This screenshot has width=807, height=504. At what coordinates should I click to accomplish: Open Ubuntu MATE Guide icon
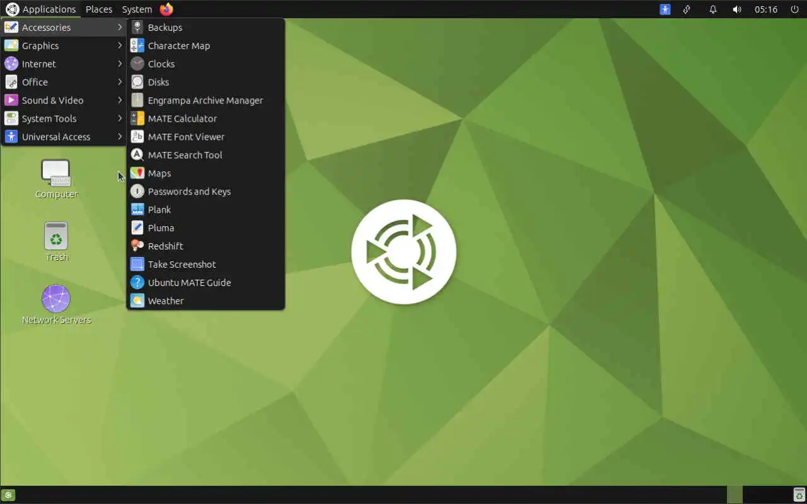tap(137, 283)
